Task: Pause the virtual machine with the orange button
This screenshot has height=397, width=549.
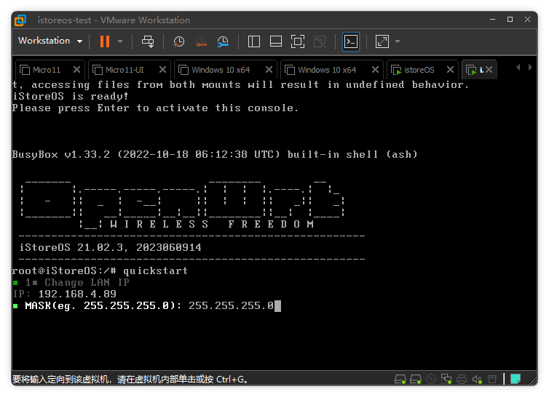Action: pos(104,41)
